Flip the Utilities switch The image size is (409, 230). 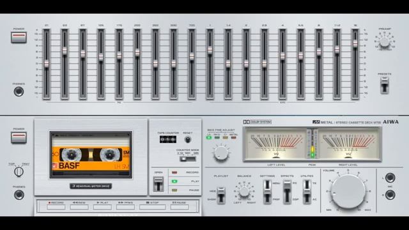tap(307, 192)
